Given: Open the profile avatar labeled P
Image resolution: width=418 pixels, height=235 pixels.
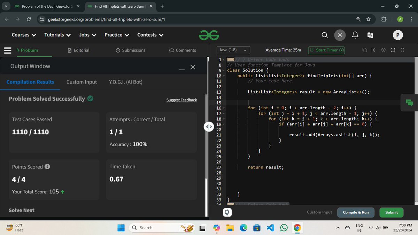Looking at the screenshot, I should [x=398, y=35].
